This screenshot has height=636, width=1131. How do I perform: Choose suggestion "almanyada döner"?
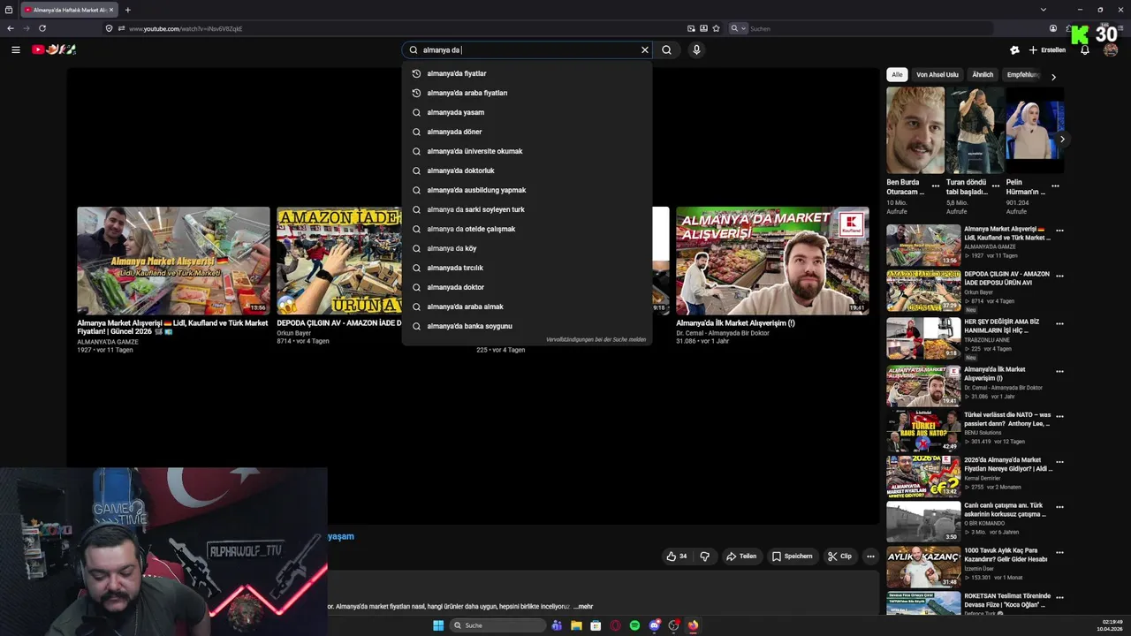(x=528, y=132)
